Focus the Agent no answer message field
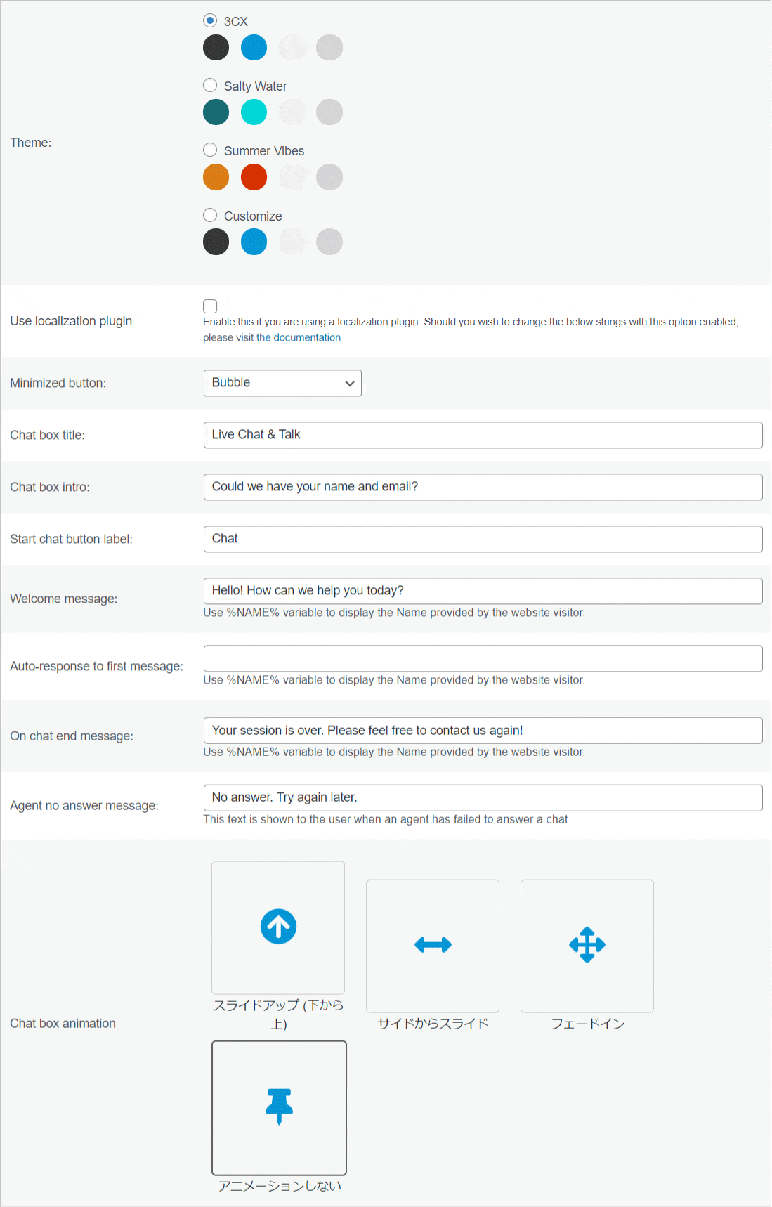772x1207 pixels. [x=483, y=797]
